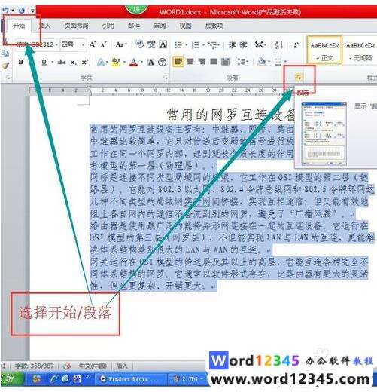Click the Asian Layout icon

pyautogui.click(x=260, y=45)
